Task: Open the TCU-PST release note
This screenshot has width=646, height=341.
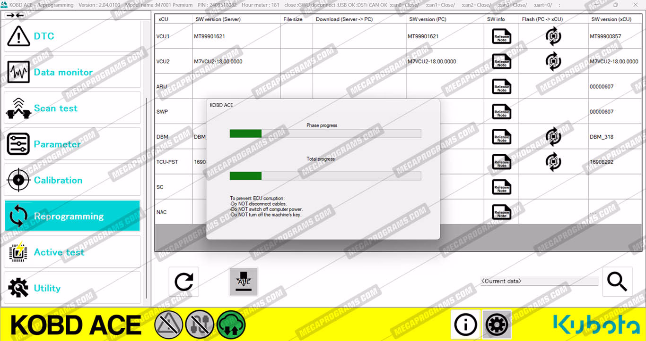Action: (x=501, y=162)
